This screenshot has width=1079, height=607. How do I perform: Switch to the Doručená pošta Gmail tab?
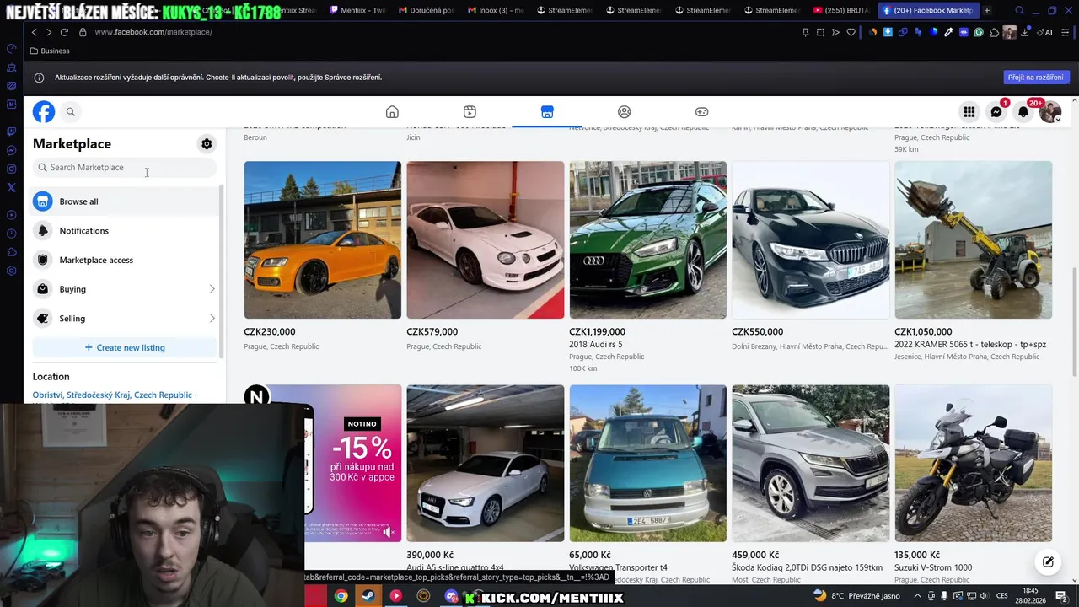427,10
